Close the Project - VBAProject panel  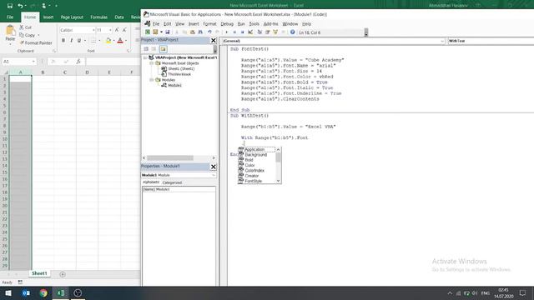214,40
